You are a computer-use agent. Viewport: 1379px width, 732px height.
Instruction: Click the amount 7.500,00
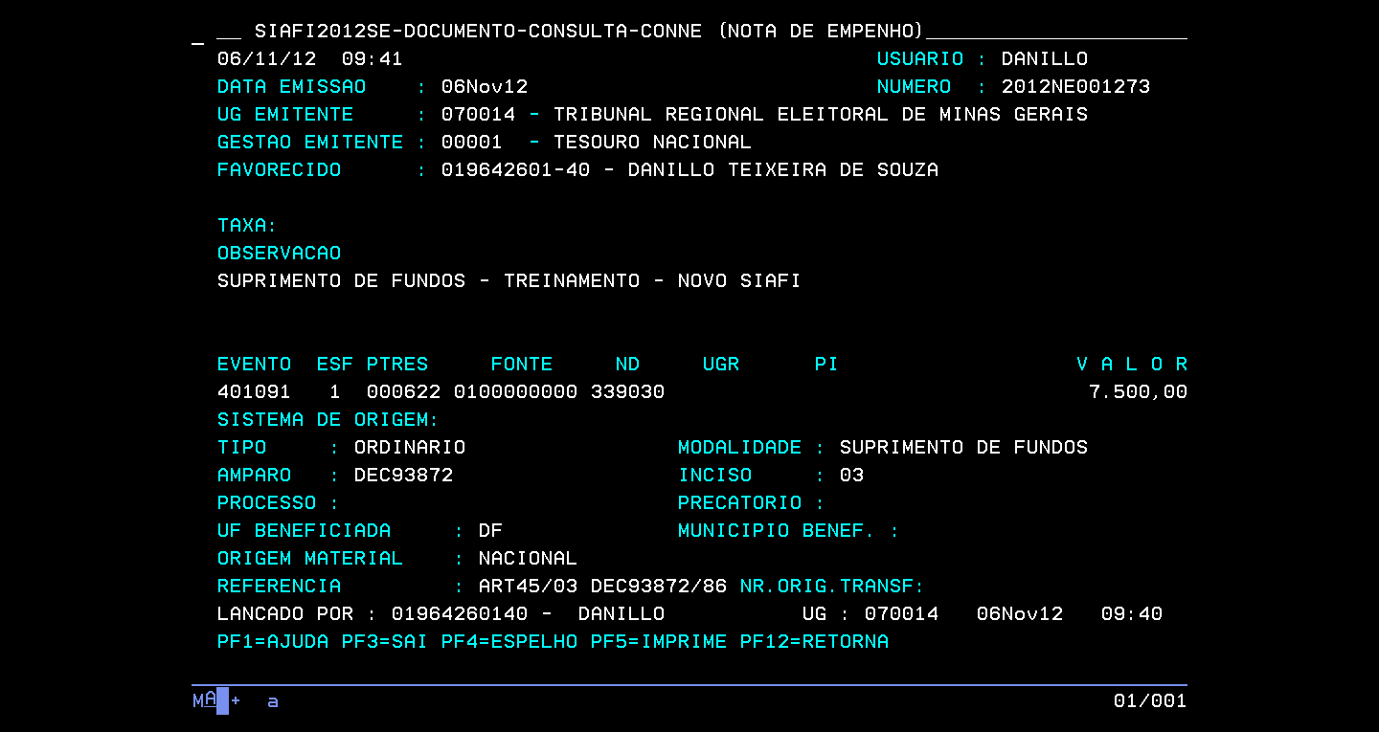point(1138,392)
